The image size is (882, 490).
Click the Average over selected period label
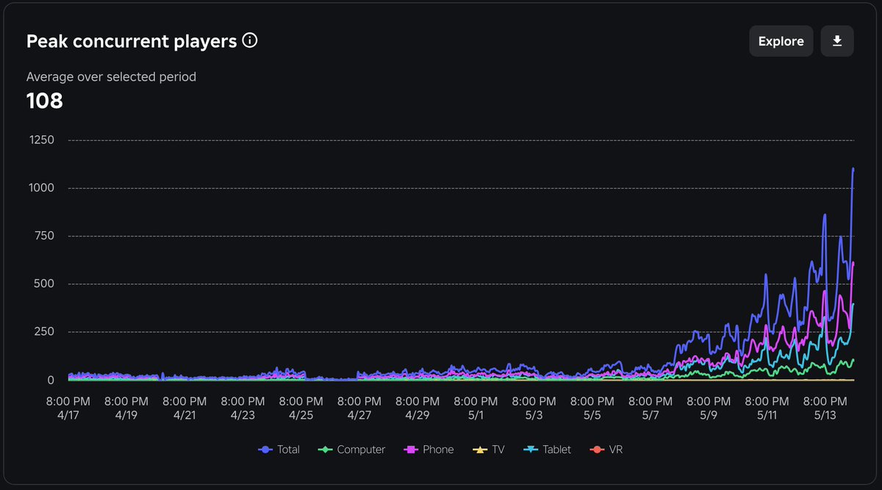tap(111, 76)
